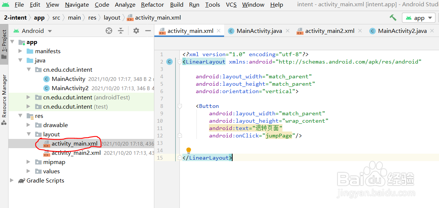
Task: Open the Refactor menu
Action: click(152, 5)
